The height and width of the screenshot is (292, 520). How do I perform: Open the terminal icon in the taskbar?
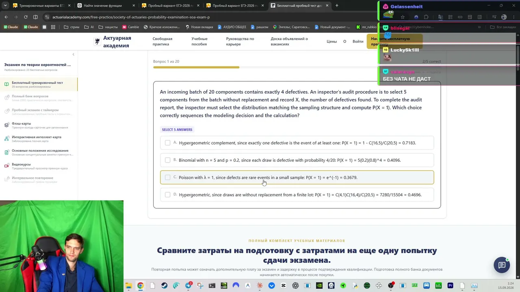(212, 286)
